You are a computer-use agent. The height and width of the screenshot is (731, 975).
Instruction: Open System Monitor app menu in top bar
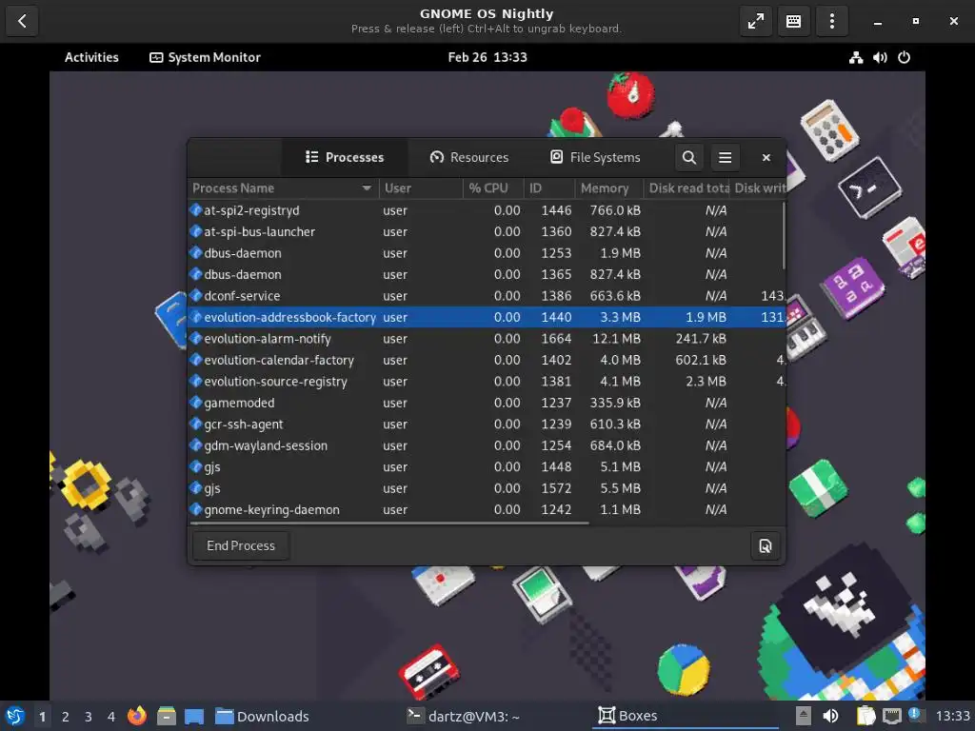click(x=206, y=57)
